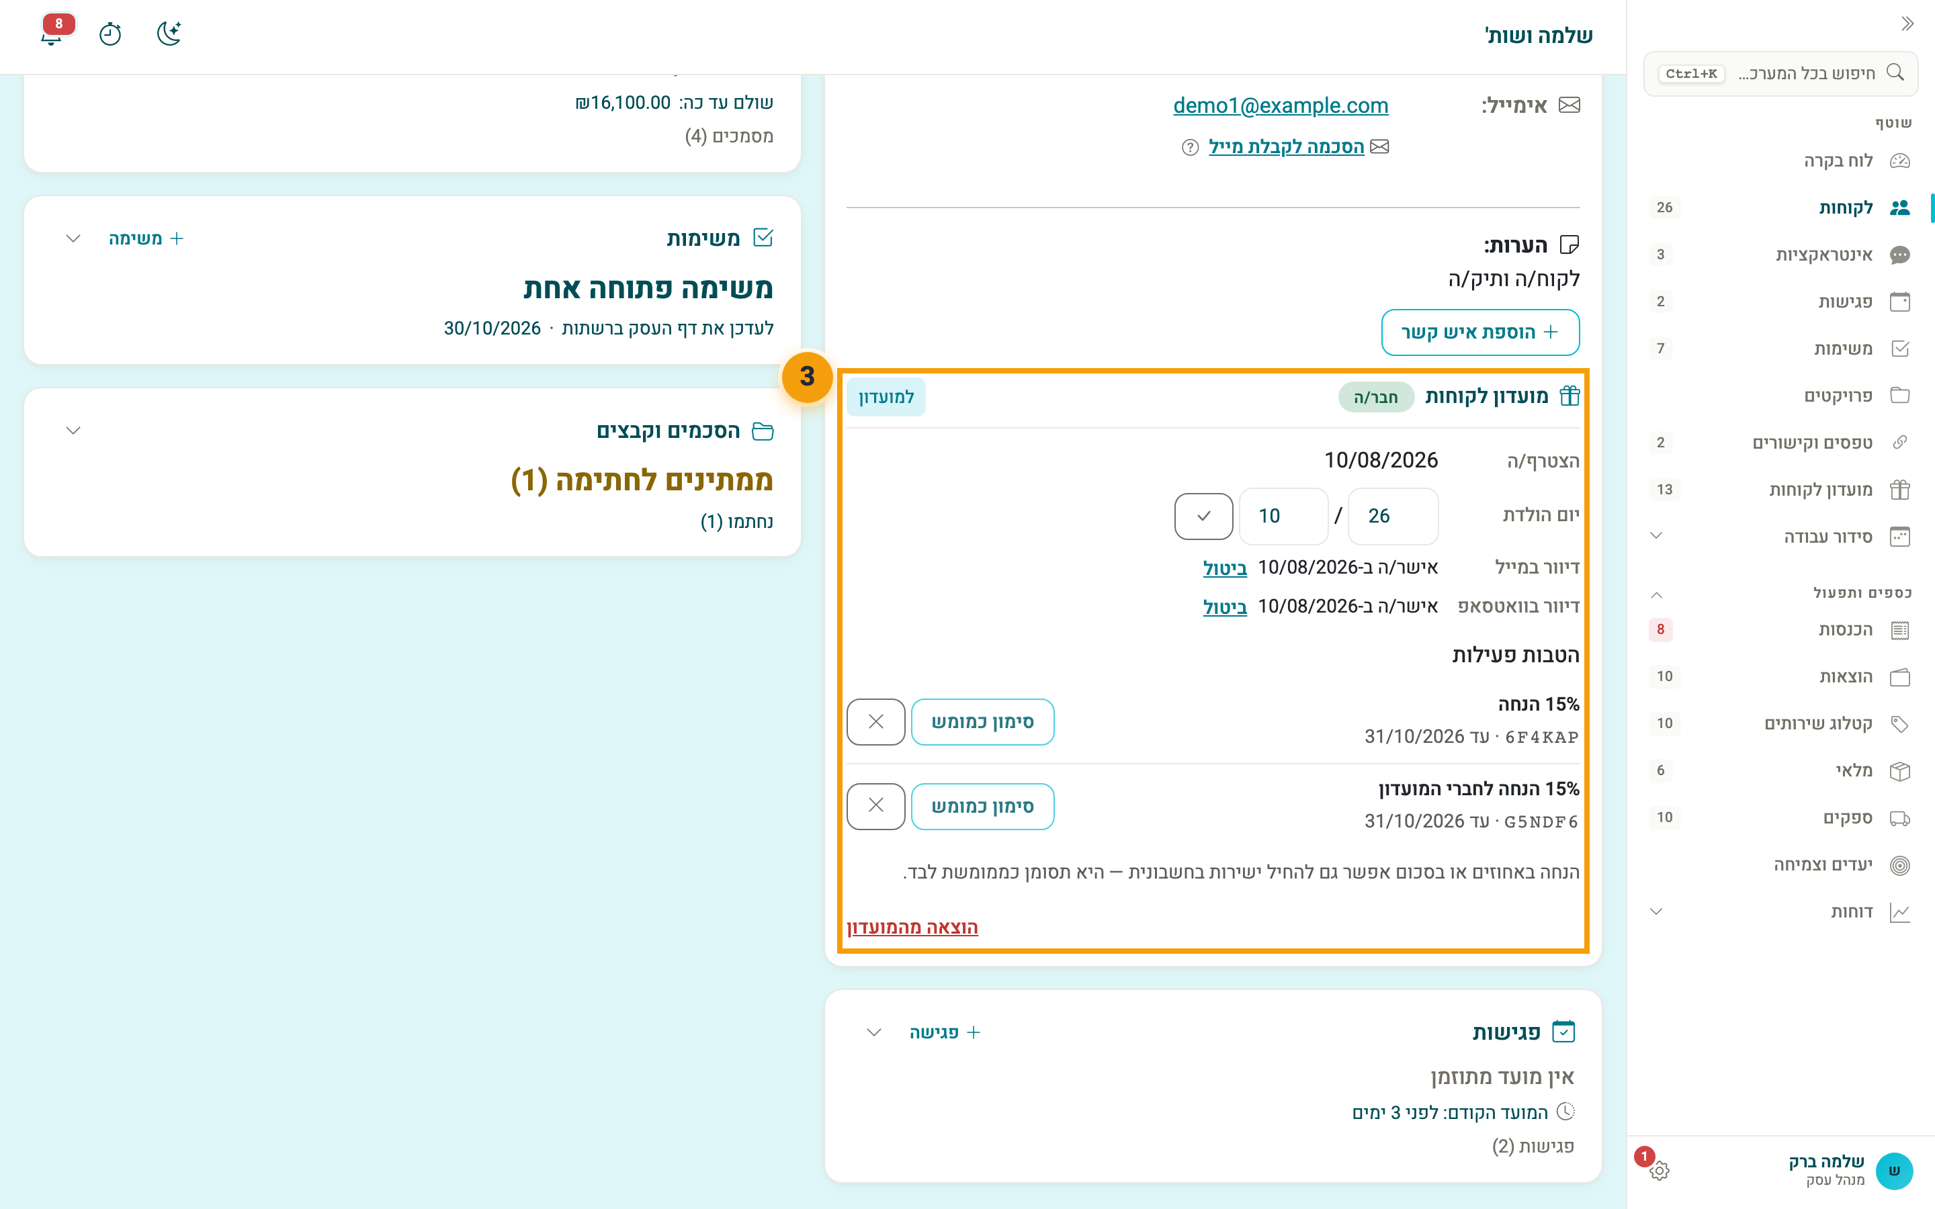Remove the 15% הנחה לחברי המועדון benefit
Viewport: 1935px width, 1209px height.
click(x=875, y=806)
